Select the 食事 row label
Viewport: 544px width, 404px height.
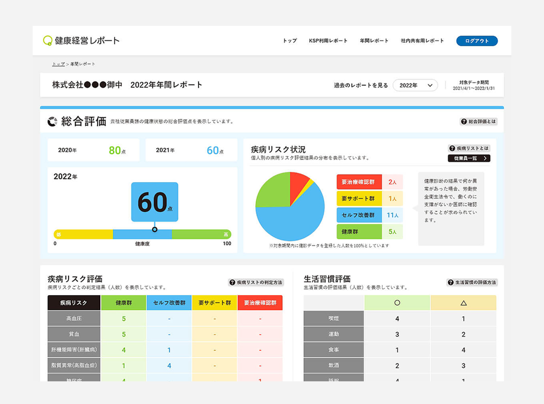coord(334,350)
